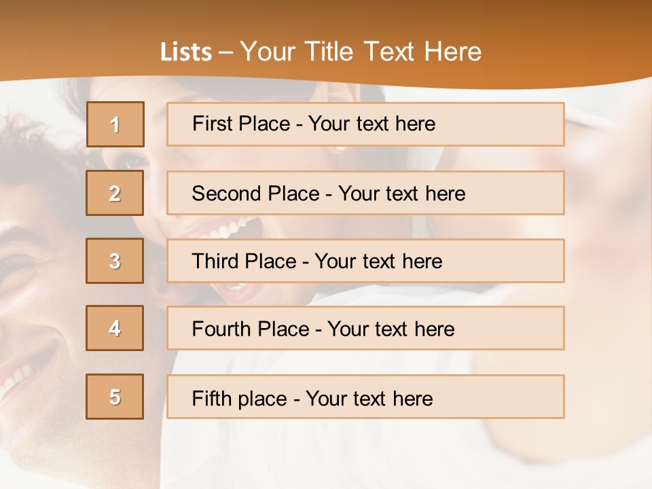
Task: Select the number 4 box
Action: [115, 328]
